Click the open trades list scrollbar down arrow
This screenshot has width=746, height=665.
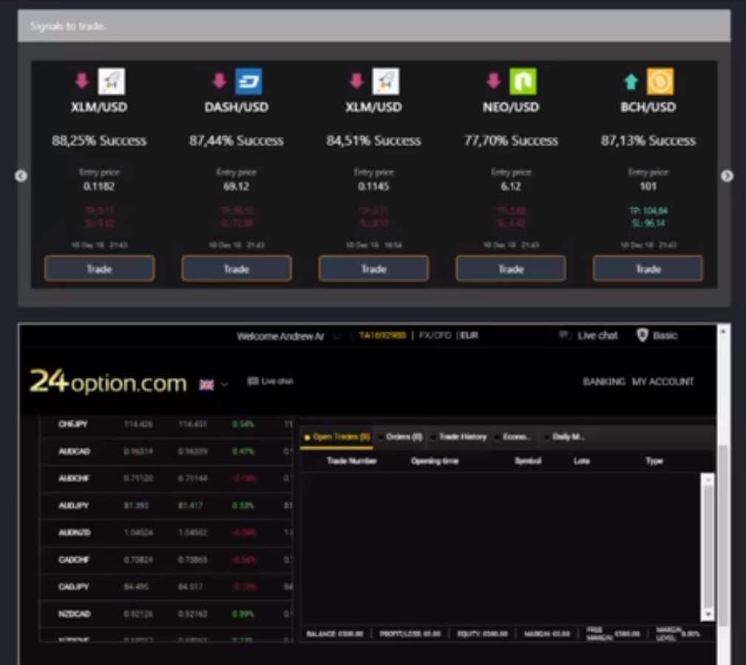tap(708, 615)
